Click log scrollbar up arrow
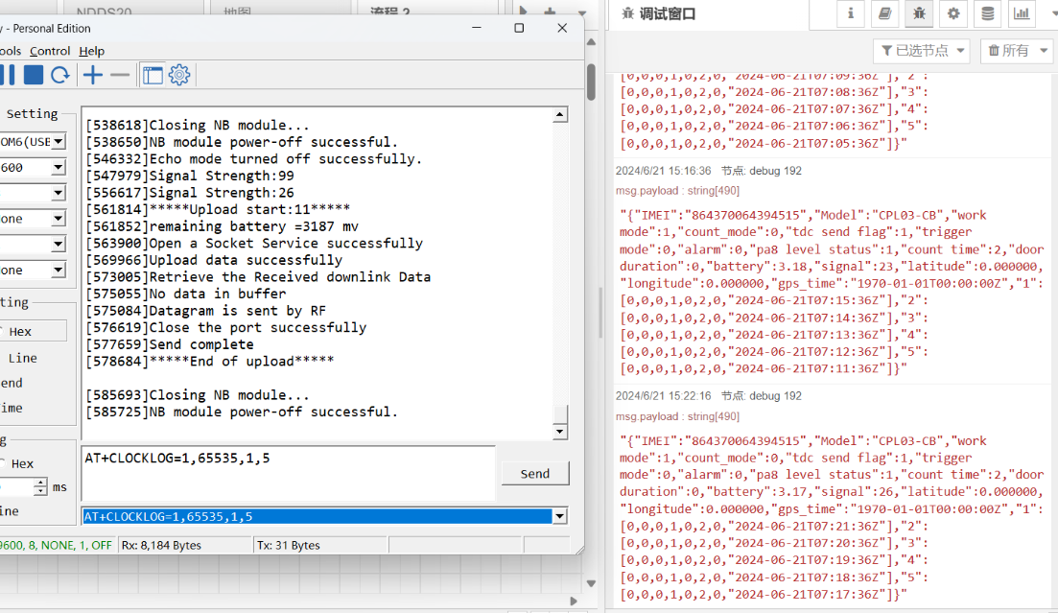Screen dimensions: 1058x613 tap(559, 115)
